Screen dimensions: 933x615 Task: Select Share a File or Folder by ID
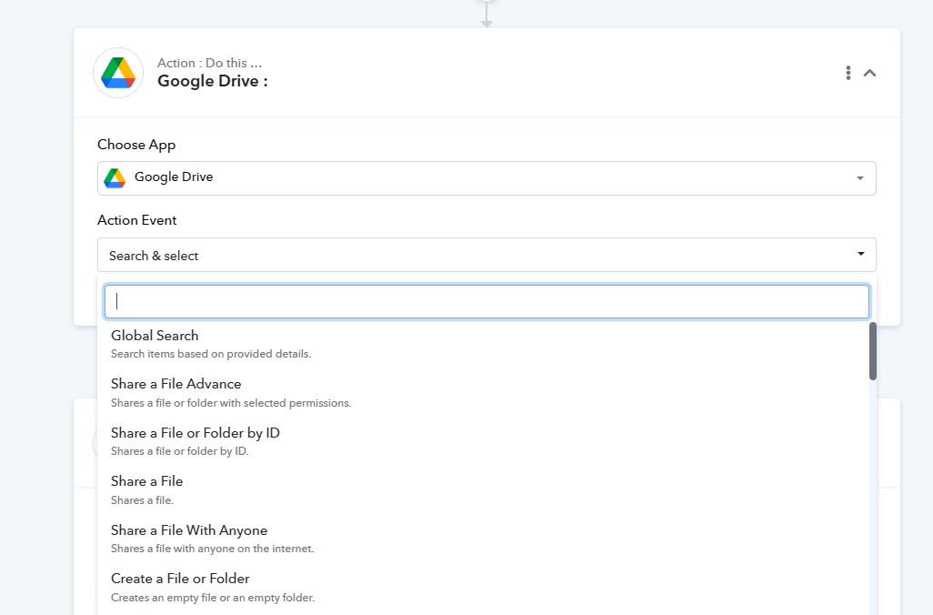pyautogui.click(x=196, y=433)
